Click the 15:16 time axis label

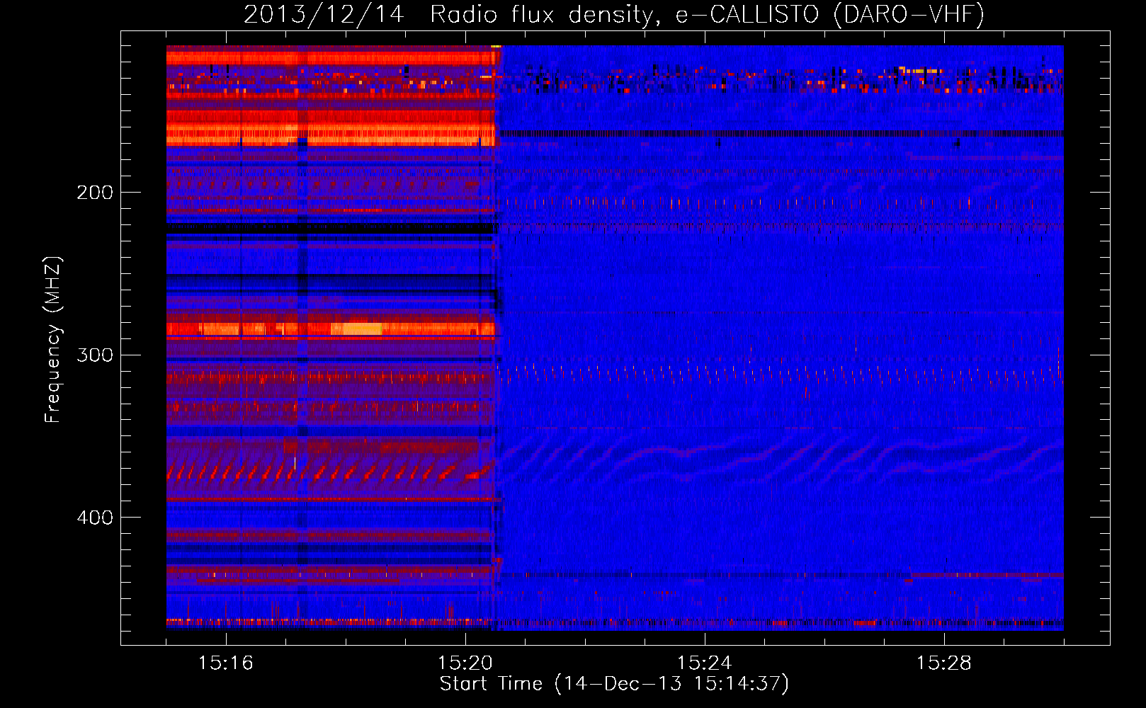[226, 663]
